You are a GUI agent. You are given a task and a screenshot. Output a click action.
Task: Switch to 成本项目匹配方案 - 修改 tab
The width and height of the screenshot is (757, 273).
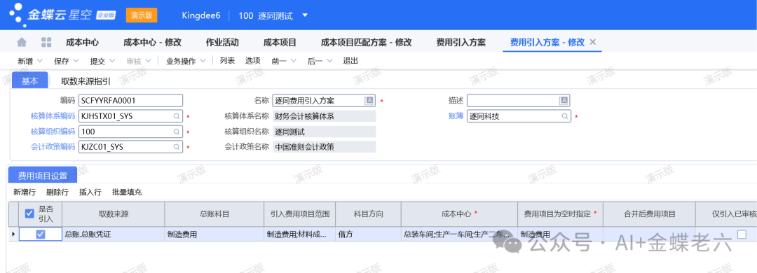click(367, 43)
